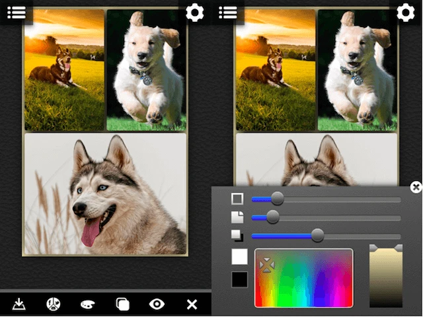Image resolution: width=423 pixels, height=317 pixels.
Task: Click the border width slider handle
Action: (x=278, y=199)
